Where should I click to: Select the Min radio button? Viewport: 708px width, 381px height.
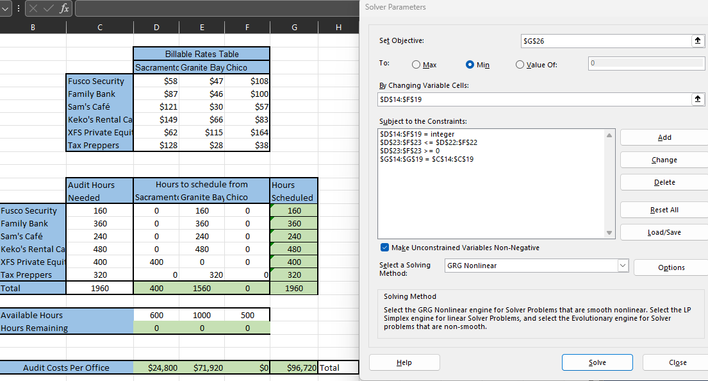point(470,65)
